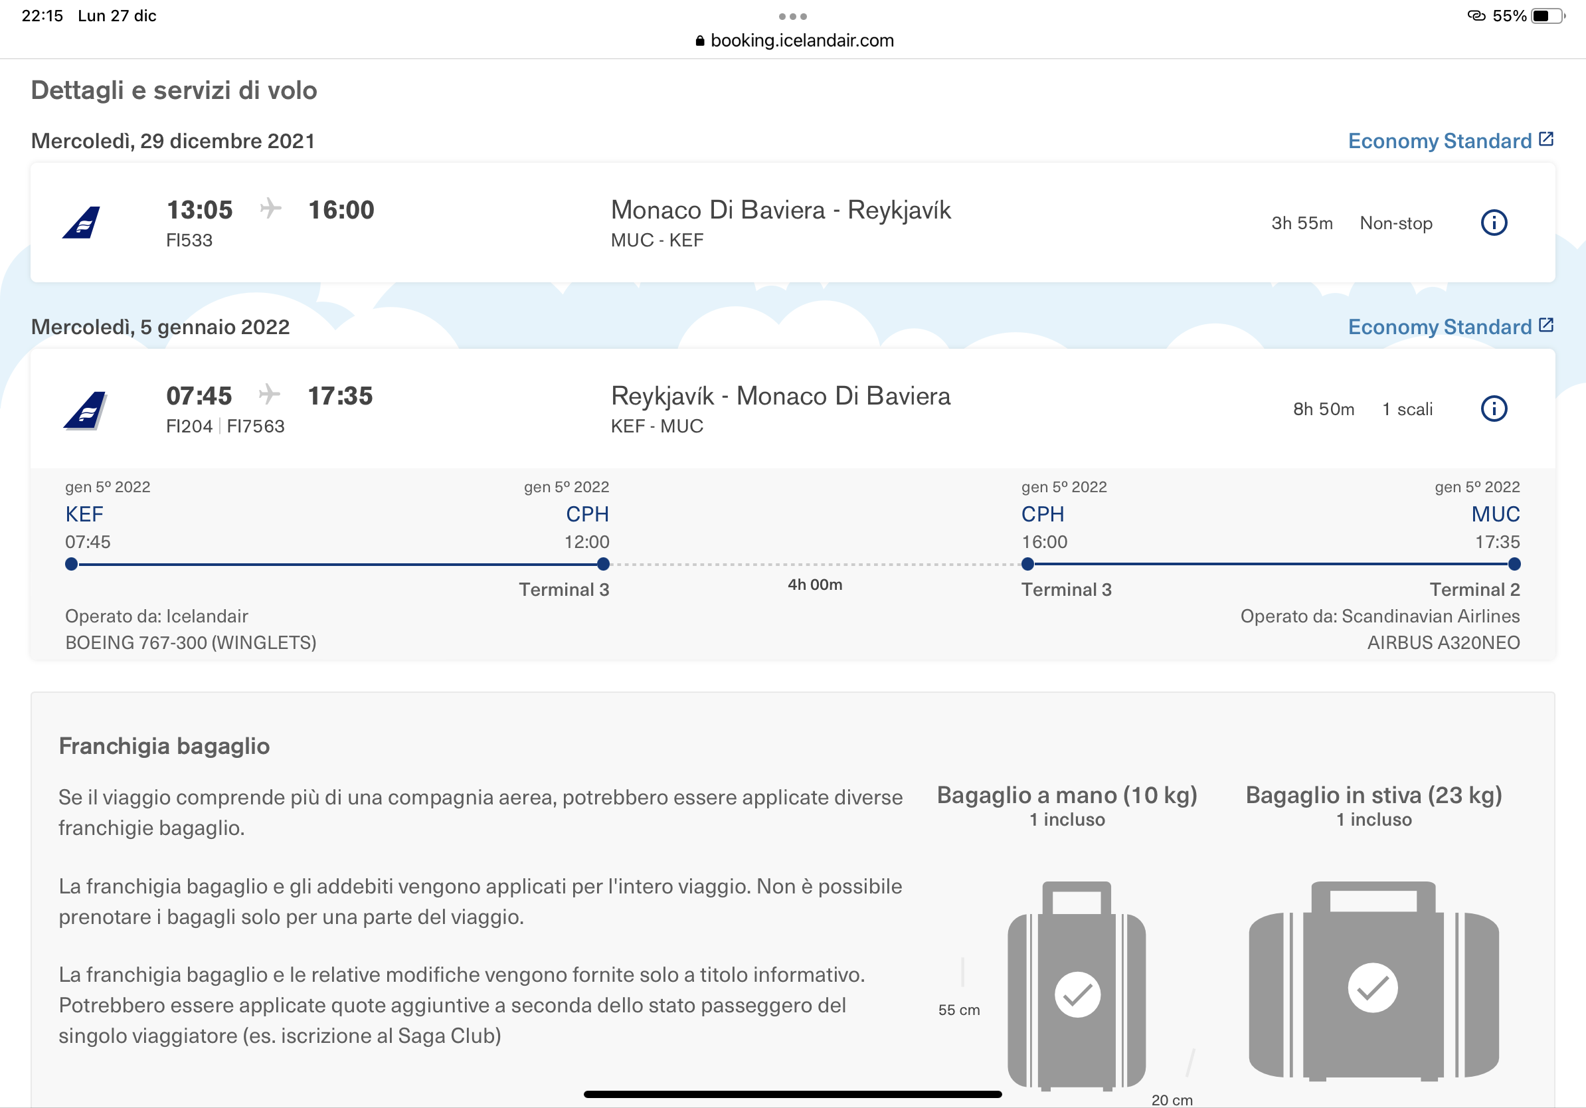Open info for the MUC - KEF flight
This screenshot has width=1586, height=1108.
1494,223
